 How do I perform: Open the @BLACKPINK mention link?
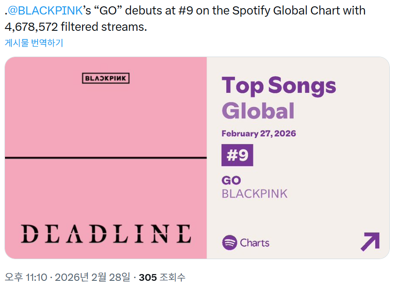[44, 10]
